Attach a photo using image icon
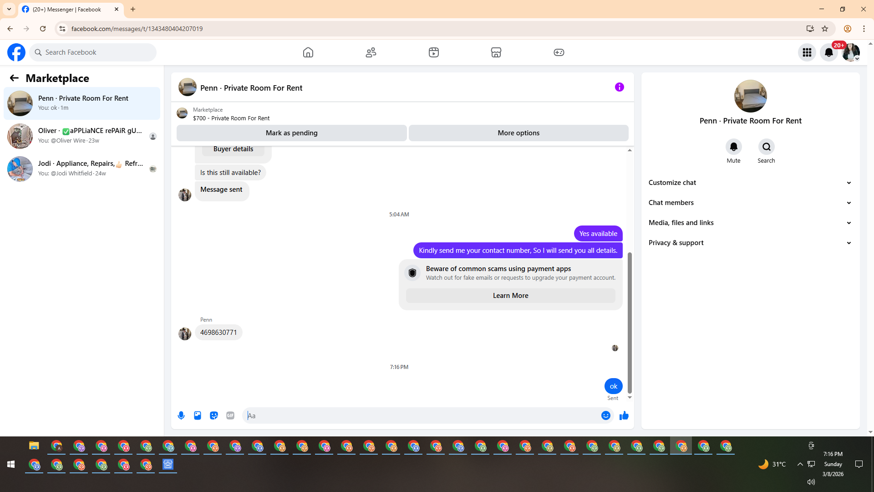 (x=198, y=415)
